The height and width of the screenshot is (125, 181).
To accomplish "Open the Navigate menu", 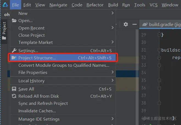I will 58,5.
